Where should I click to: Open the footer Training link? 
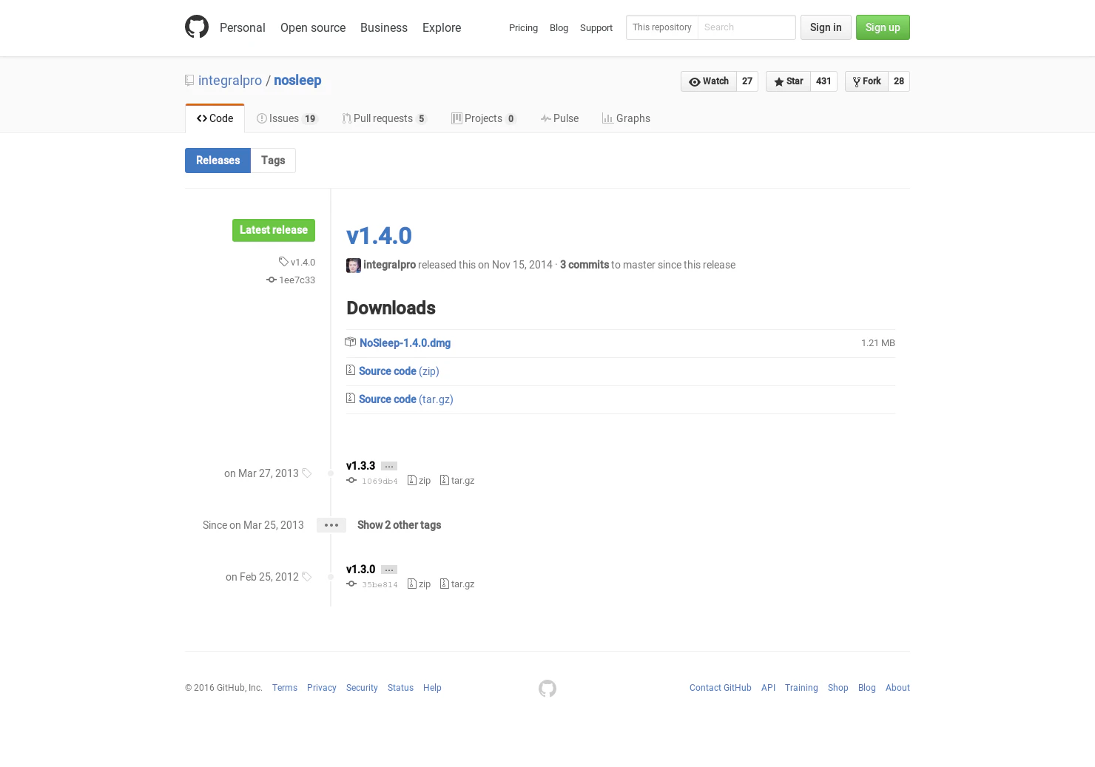[801, 688]
